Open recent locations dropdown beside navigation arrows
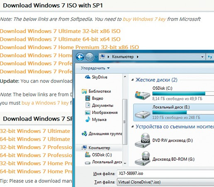 (96, 57)
